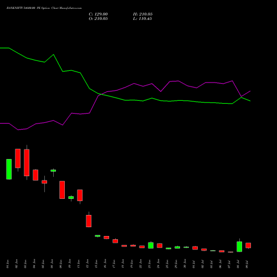Image resolution: width=277 pixels, height=277 pixels.
Task: Click the 12 Jun date label
Action: click(x=88, y=264)
